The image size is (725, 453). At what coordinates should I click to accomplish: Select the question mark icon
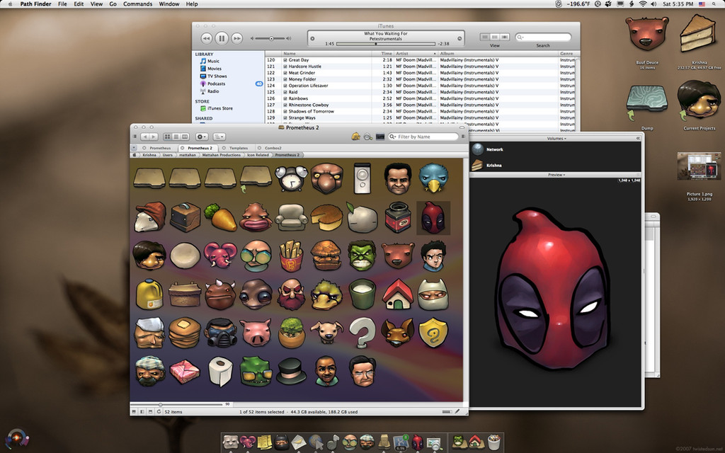click(362, 333)
